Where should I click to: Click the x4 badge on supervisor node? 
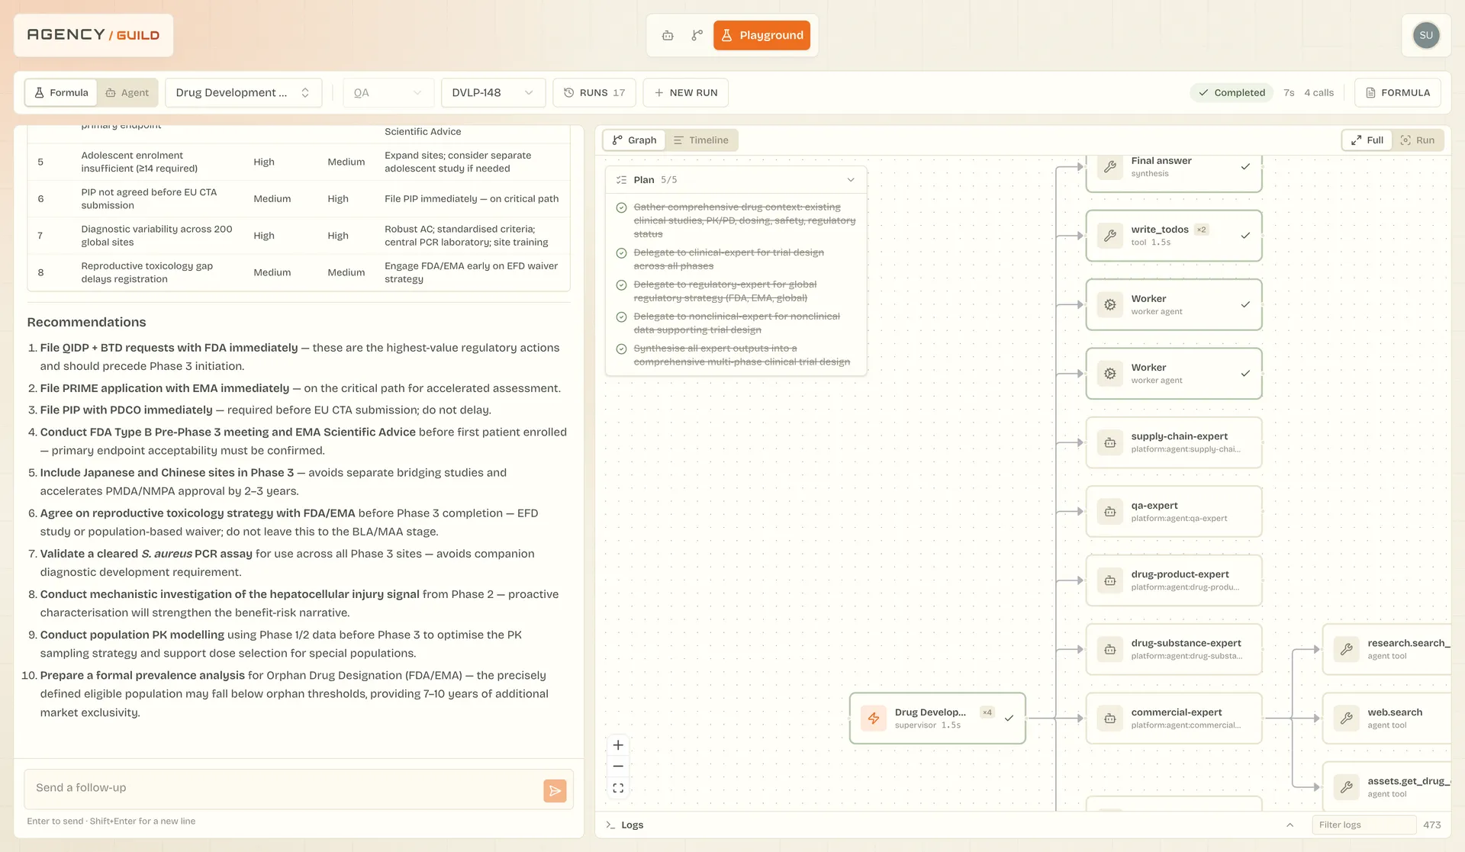(987, 712)
